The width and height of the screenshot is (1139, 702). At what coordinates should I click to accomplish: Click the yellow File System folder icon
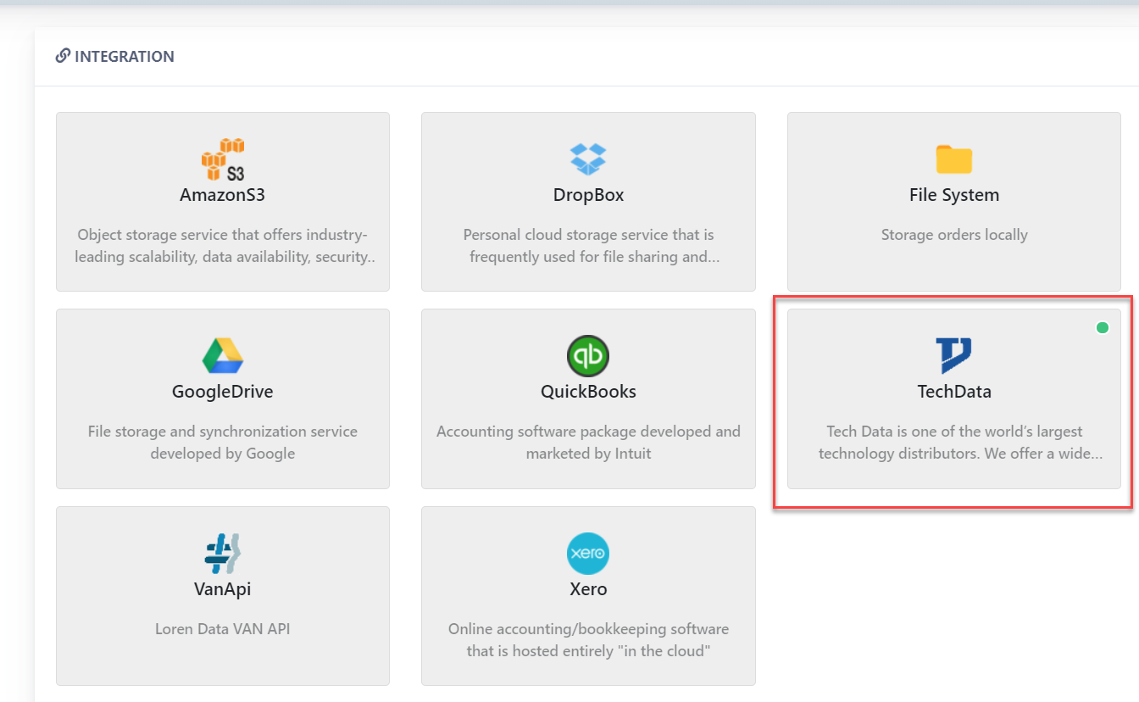click(x=954, y=159)
